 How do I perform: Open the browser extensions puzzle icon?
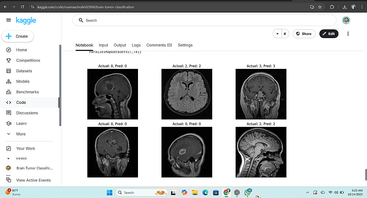(x=332, y=7)
